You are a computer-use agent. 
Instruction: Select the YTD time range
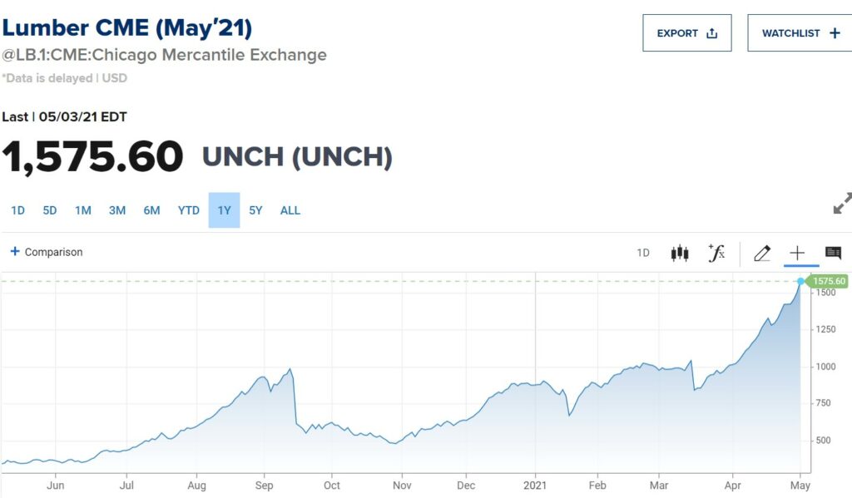pos(189,210)
